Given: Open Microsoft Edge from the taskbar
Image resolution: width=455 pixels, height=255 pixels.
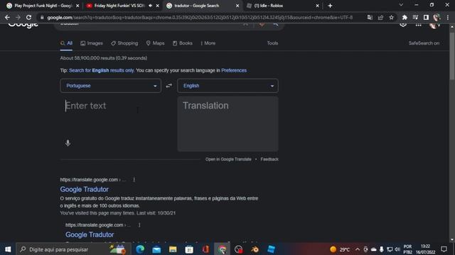Looking at the screenshot, I should pyautogui.click(x=140, y=249).
